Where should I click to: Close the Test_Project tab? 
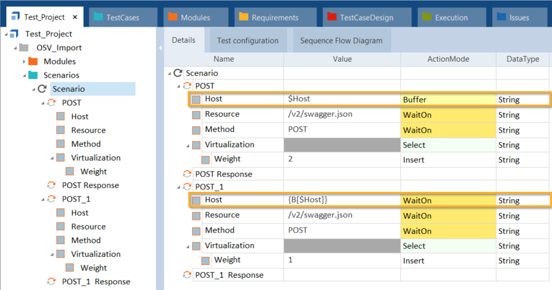coord(75,18)
